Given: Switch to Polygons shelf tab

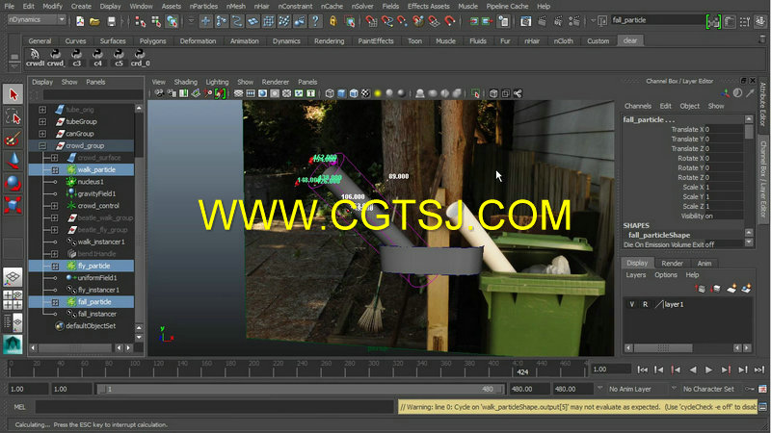Looking at the screenshot, I should [152, 41].
